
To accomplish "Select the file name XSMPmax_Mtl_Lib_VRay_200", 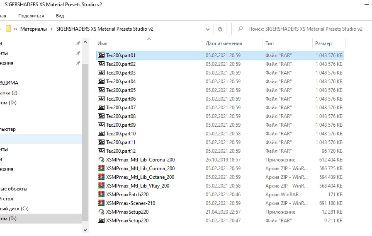I will [x=138, y=186].
